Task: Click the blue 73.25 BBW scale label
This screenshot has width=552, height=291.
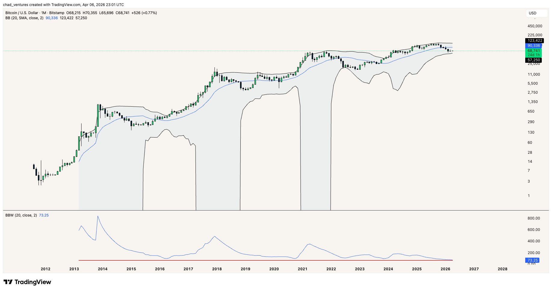Action: coord(533,260)
